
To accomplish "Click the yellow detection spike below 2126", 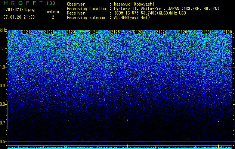I will [x=127, y=147].
